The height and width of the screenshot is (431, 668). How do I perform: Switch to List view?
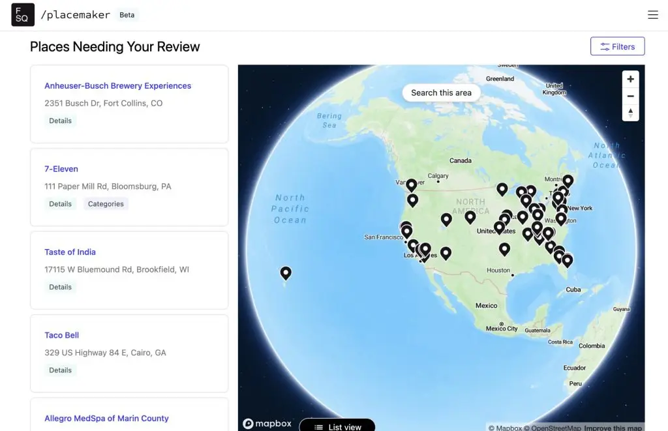click(x=337, y=426)
